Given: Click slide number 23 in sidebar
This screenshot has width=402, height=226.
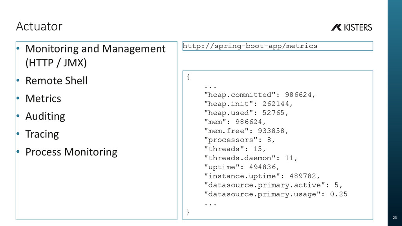Looking at the screenshot, I should pos(395,217).
